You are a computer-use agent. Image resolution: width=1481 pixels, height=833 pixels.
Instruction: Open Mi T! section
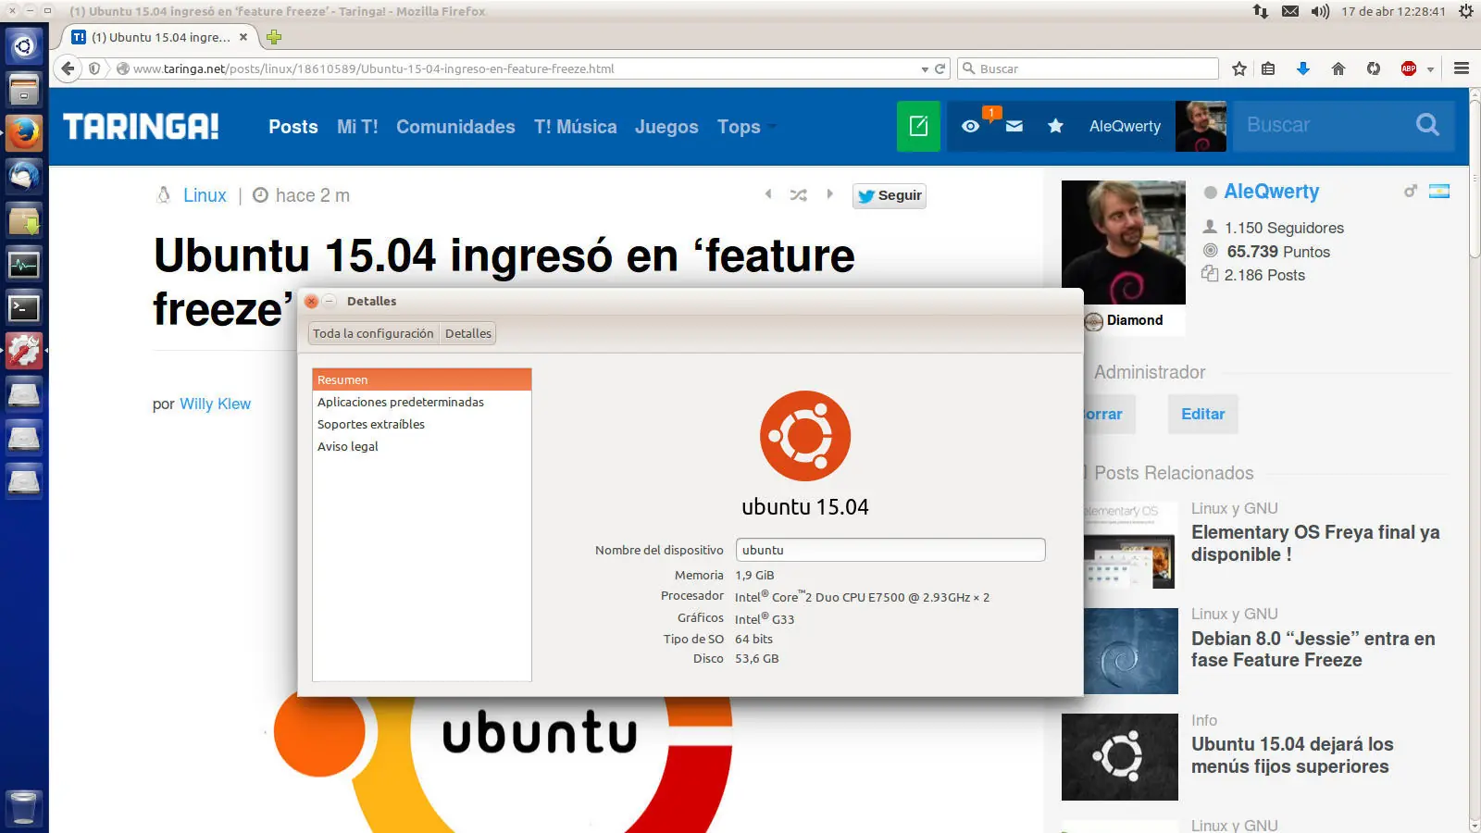pos(357,127)
